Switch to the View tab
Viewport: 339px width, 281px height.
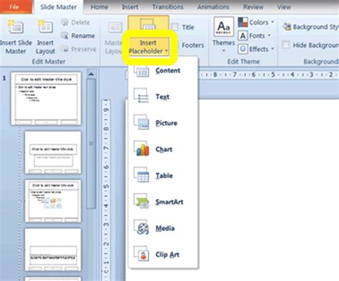pos(284,7)
